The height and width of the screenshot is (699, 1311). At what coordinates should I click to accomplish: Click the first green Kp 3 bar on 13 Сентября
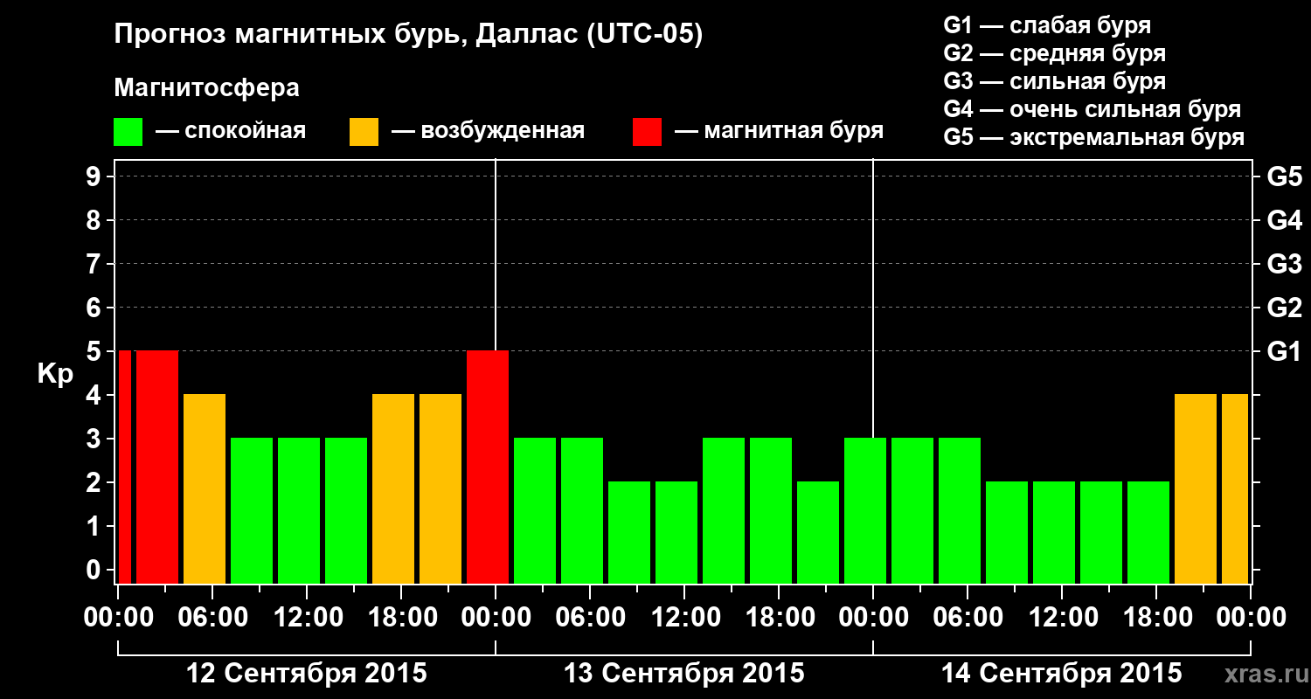pyautogui.click(x=535, y=510)
